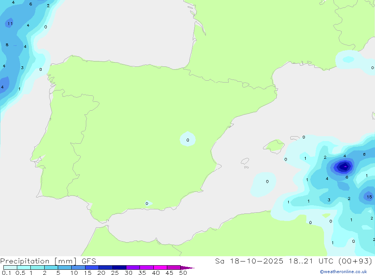Click the "25" legend scale label
The height and width of the screenshot is (275, 375).
115,273
